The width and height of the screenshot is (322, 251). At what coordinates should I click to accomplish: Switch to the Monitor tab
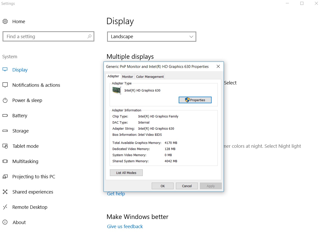point(127,77)
